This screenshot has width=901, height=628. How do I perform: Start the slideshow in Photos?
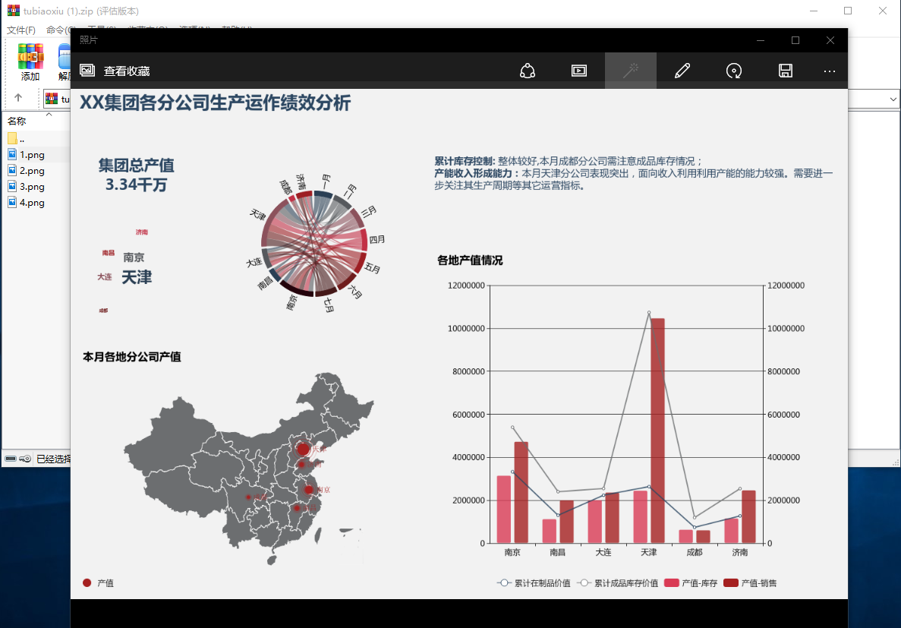coord(578,71)
